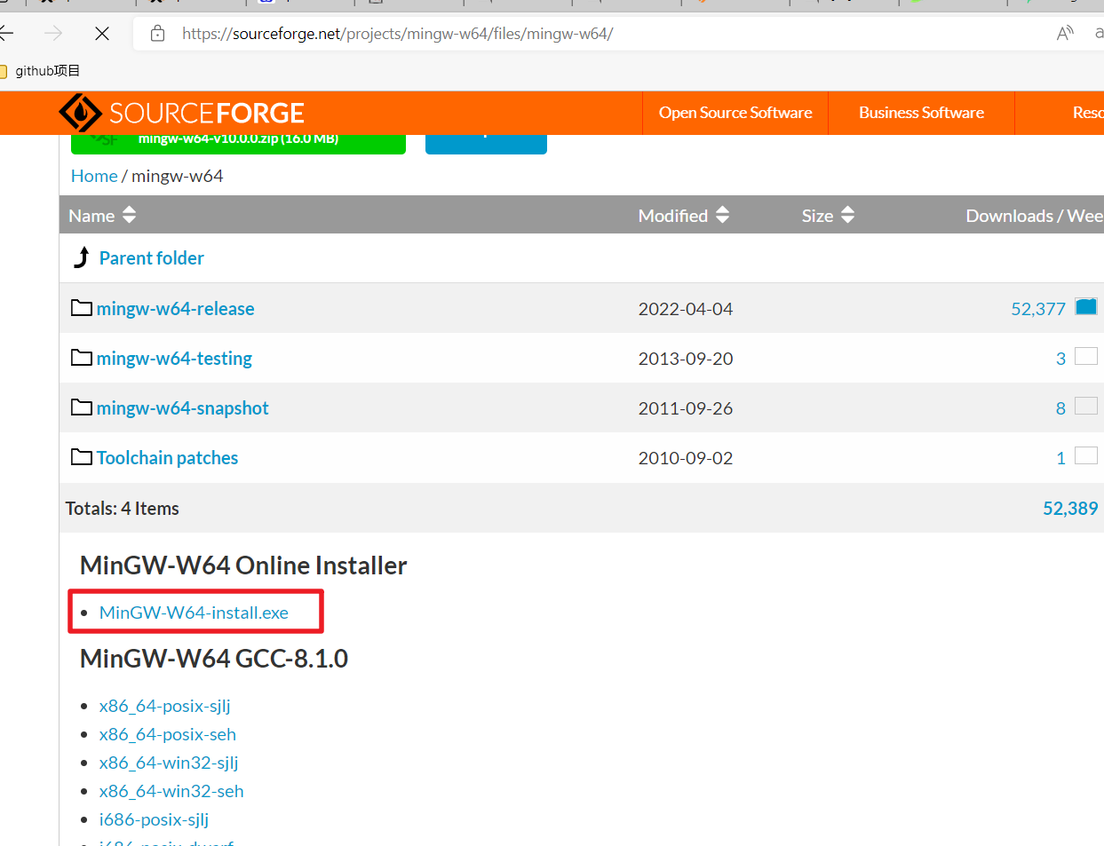
Task: Click the 52,389 total downloads link
Action: coord(1070,509)
